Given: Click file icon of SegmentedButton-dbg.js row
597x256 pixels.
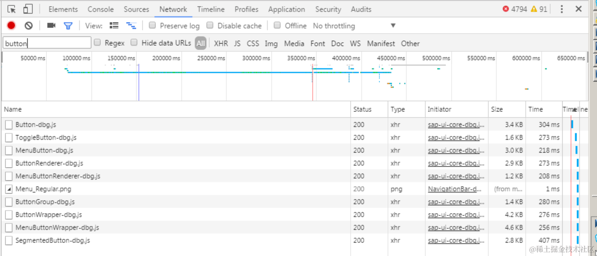Looking at the screenshot, I should coord(9,240).
